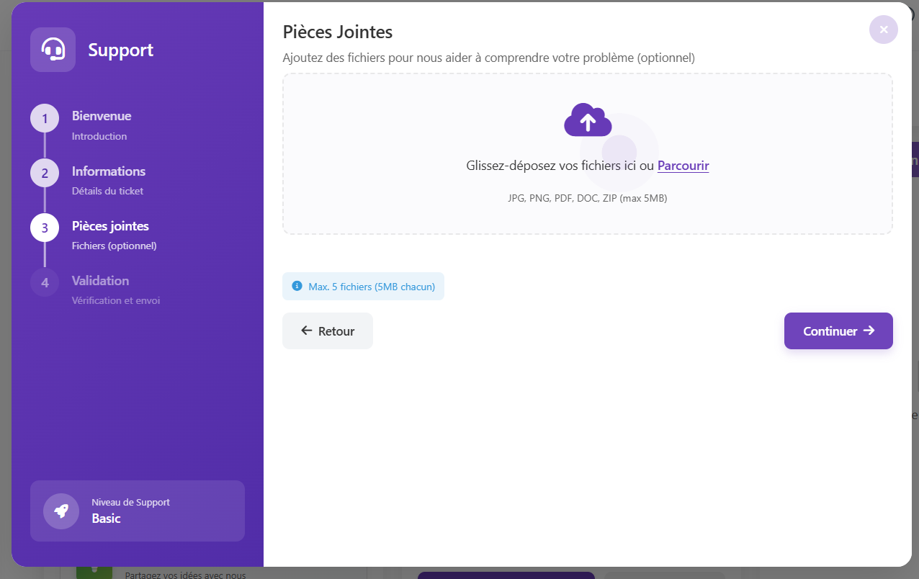Click the cloud upload icon
919x579 pixels.
[x=588, y=120]
